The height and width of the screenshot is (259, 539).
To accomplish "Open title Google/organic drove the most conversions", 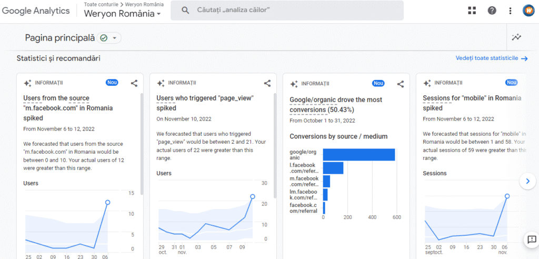I will (x=336, y=105).
